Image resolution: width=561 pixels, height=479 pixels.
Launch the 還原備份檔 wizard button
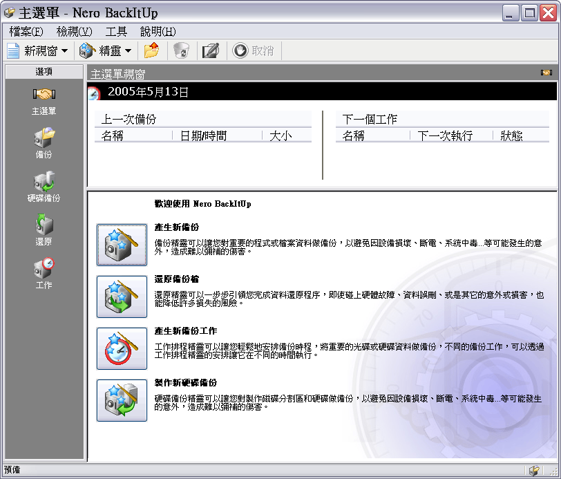coord(122,297)
